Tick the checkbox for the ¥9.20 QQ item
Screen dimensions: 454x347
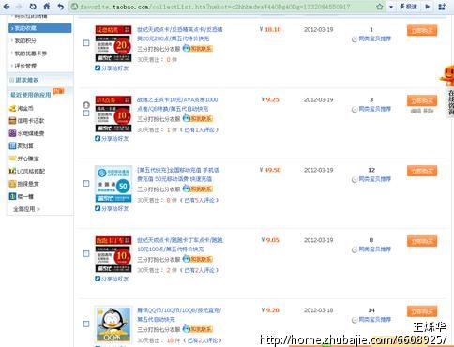tap(86, 324)
